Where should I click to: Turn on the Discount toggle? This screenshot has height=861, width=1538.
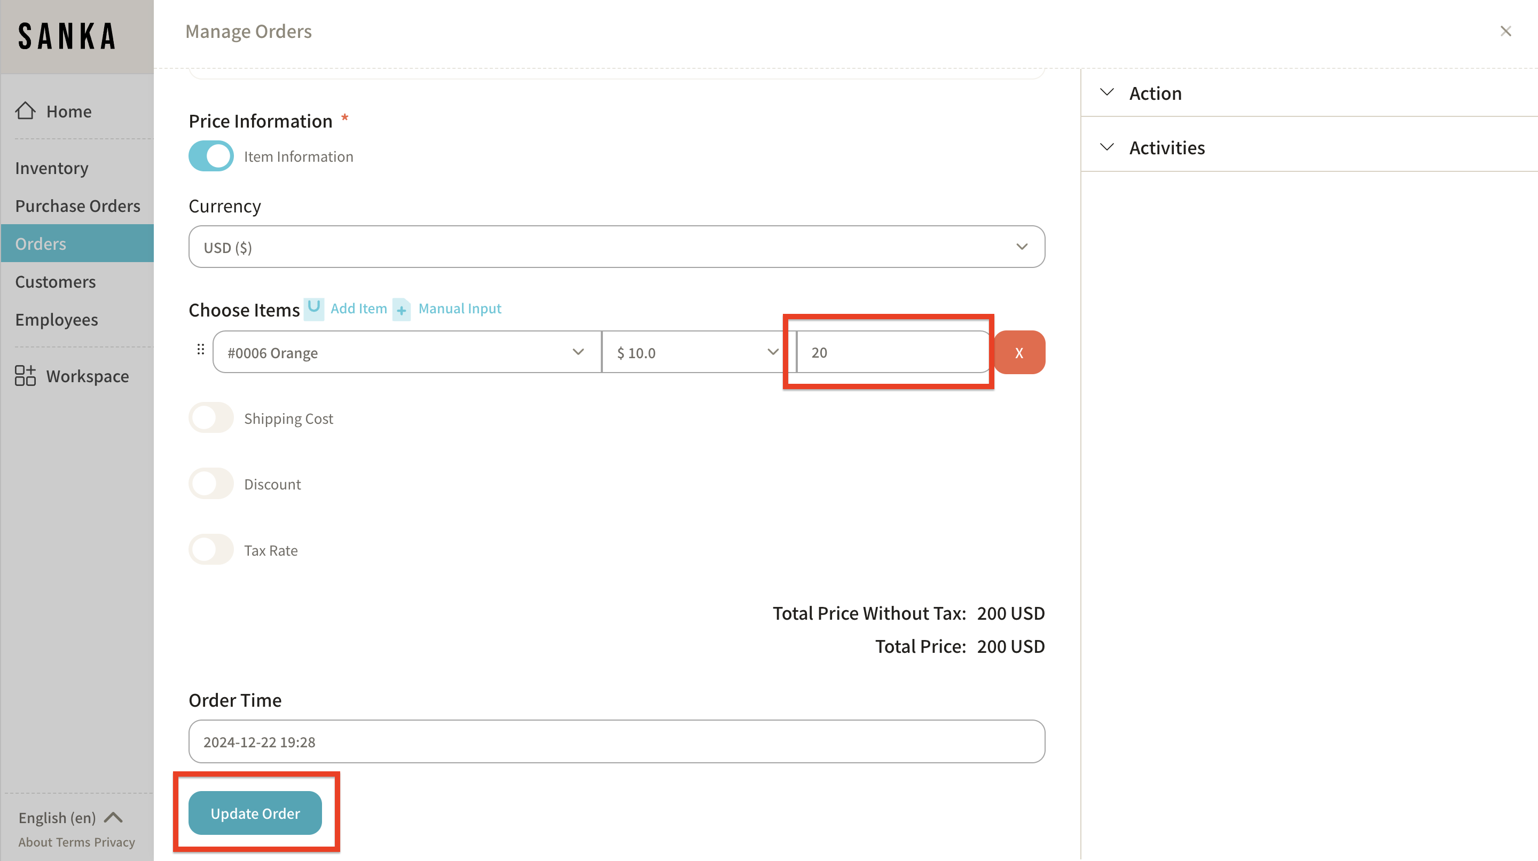[211, 484]
